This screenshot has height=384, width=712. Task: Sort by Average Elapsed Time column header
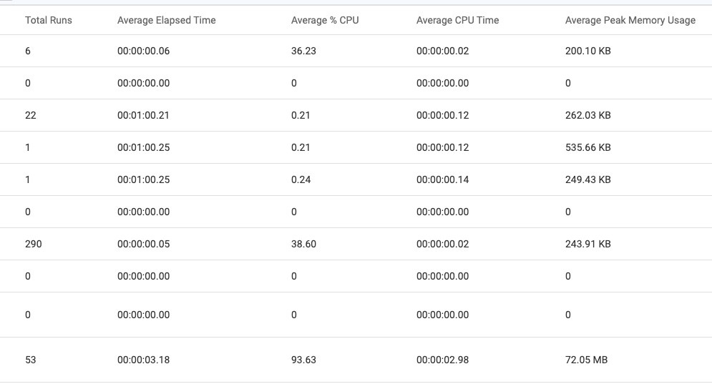coord(166,20)
